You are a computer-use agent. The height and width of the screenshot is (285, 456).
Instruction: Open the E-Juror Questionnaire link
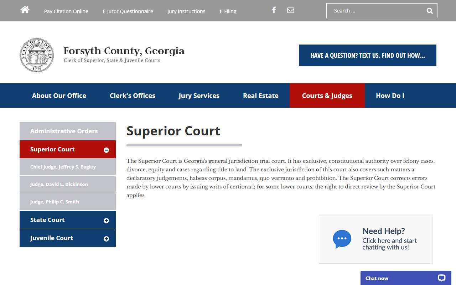click(128, 11)
